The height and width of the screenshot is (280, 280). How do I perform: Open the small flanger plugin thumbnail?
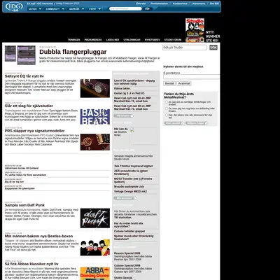point(10,54)
